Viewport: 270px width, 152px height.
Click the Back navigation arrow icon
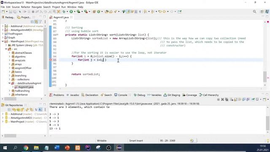[x=165, y=12]
